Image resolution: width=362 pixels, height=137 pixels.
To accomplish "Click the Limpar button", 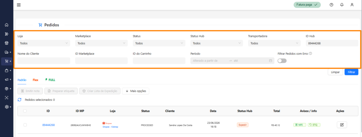I will tap(335, 72).
